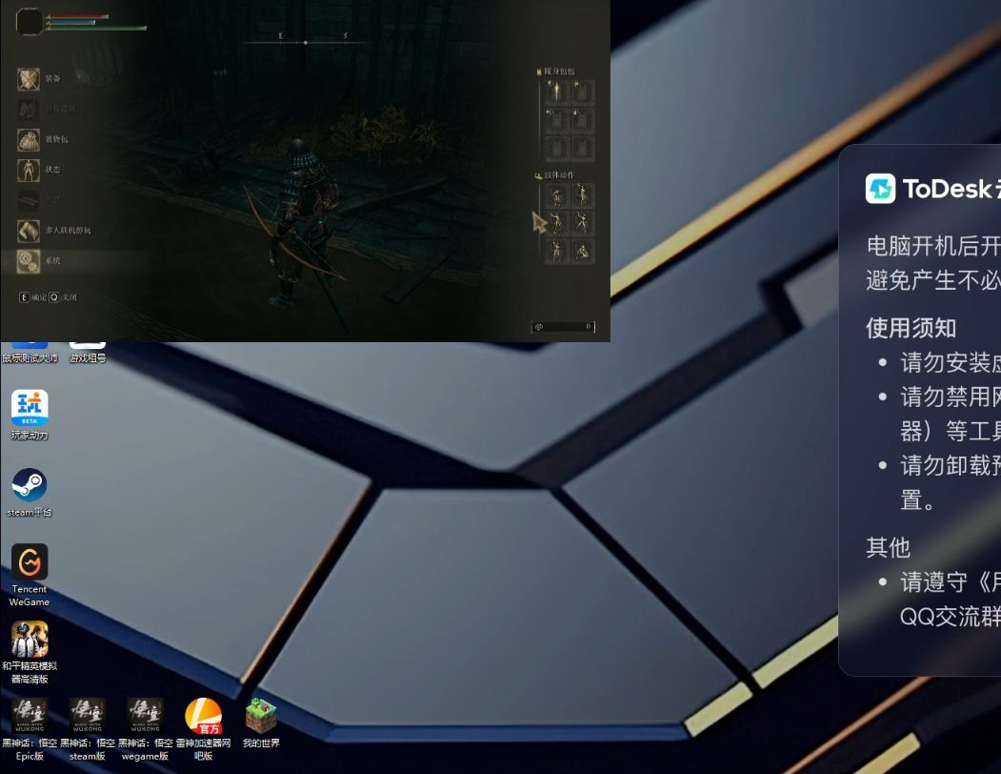Viewport: 1001px width, 774px height.
Task: Open the 状态 status menu entry
Action: coord(39,170)
